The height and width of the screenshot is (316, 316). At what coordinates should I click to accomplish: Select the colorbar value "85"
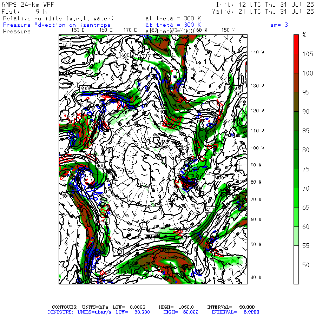tap(306, 131)
